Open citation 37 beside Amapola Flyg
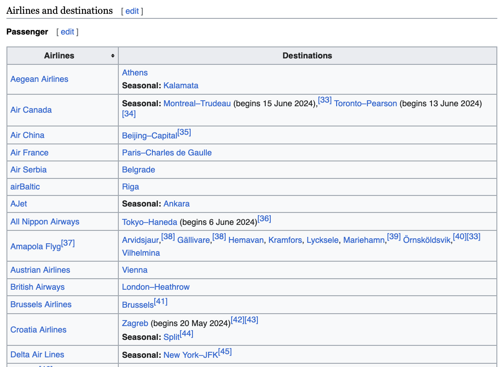Screen dimensions: 501x367 (x=68, y=243)
